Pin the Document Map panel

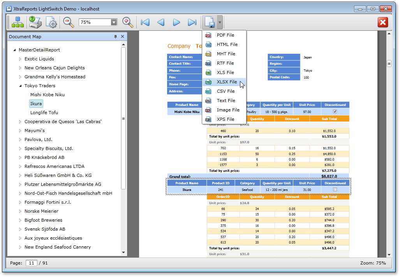click(x=115, y=37)
